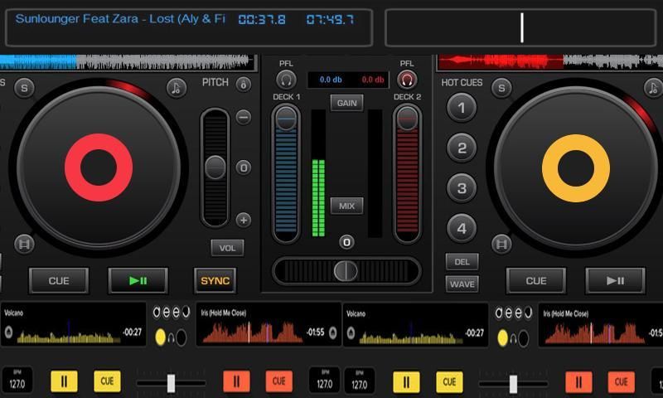Open the WAVE view button
Viewport: 663px width, 398px height.
tap(462, 284)
